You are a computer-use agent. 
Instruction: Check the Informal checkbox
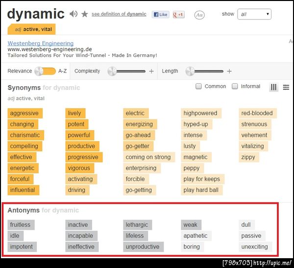235,86
